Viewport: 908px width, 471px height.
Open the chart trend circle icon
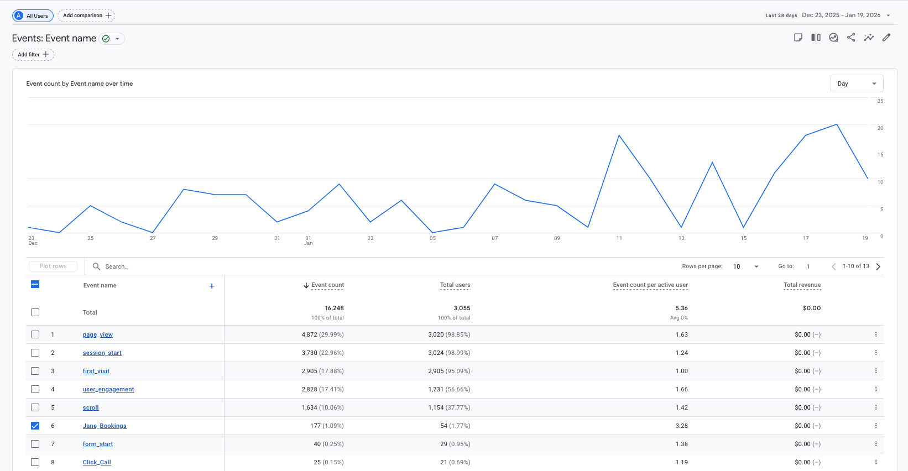point(833,38)
